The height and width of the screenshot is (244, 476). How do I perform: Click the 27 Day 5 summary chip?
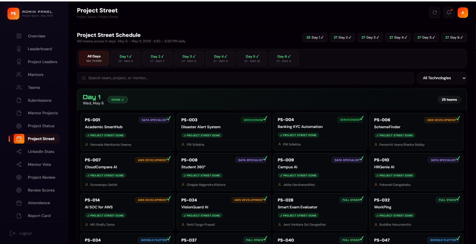[x=426, y=37]
